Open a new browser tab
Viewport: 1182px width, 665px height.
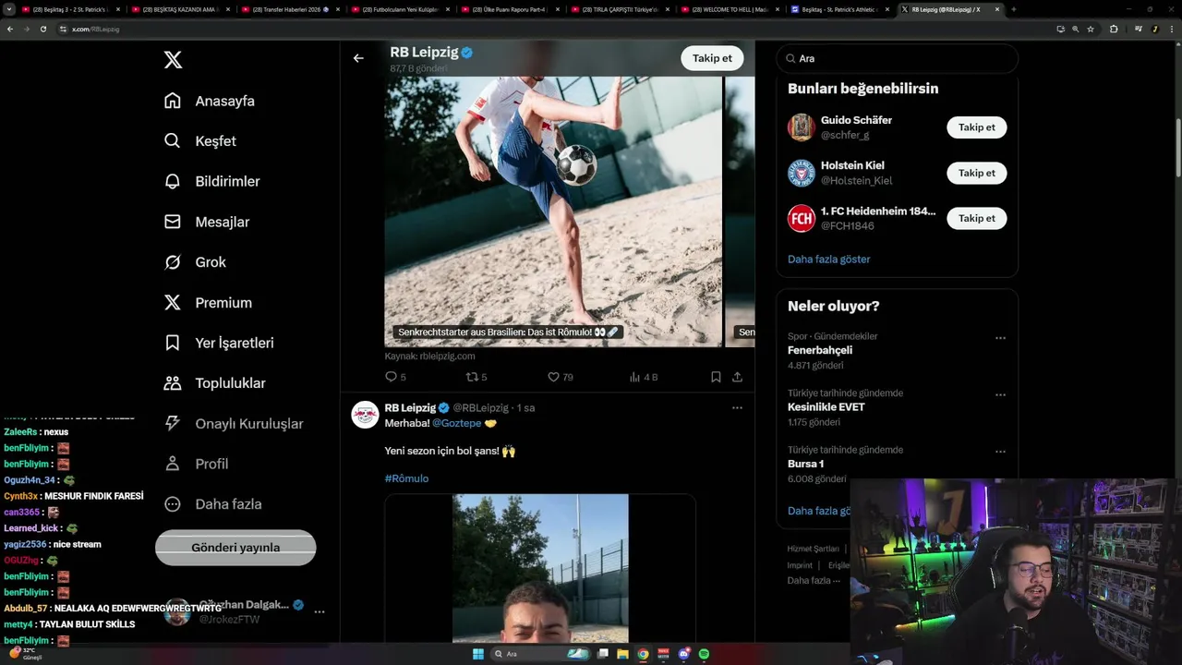click(1013, 9)
